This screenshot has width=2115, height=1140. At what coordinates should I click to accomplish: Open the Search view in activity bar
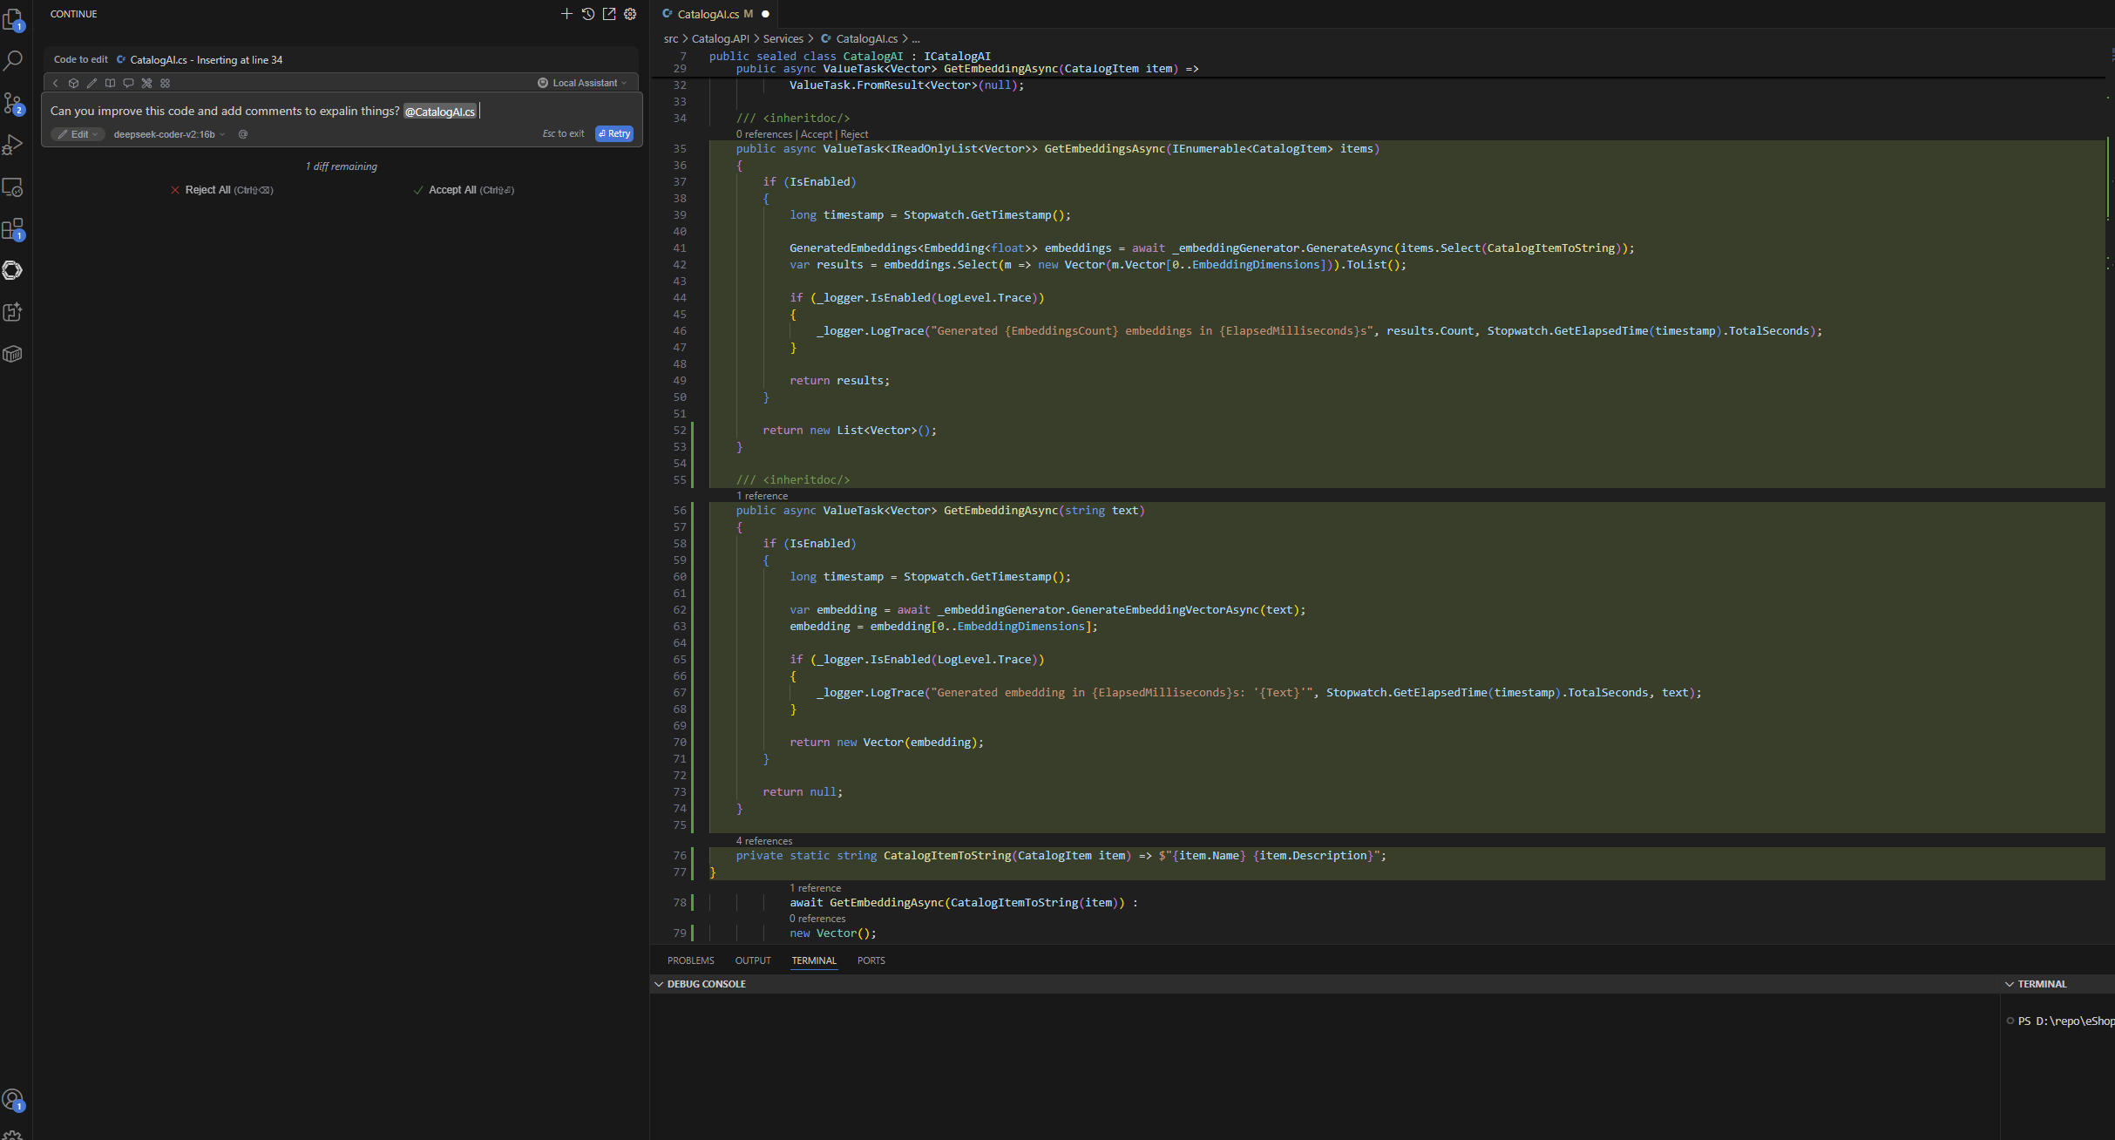13,61
